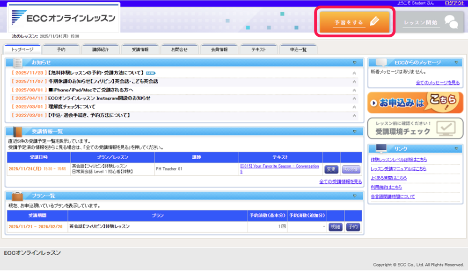
Task: Click the briefcase icon beside プラン一覧 heading
Action: pyautogui.click(x=18, y=196)
